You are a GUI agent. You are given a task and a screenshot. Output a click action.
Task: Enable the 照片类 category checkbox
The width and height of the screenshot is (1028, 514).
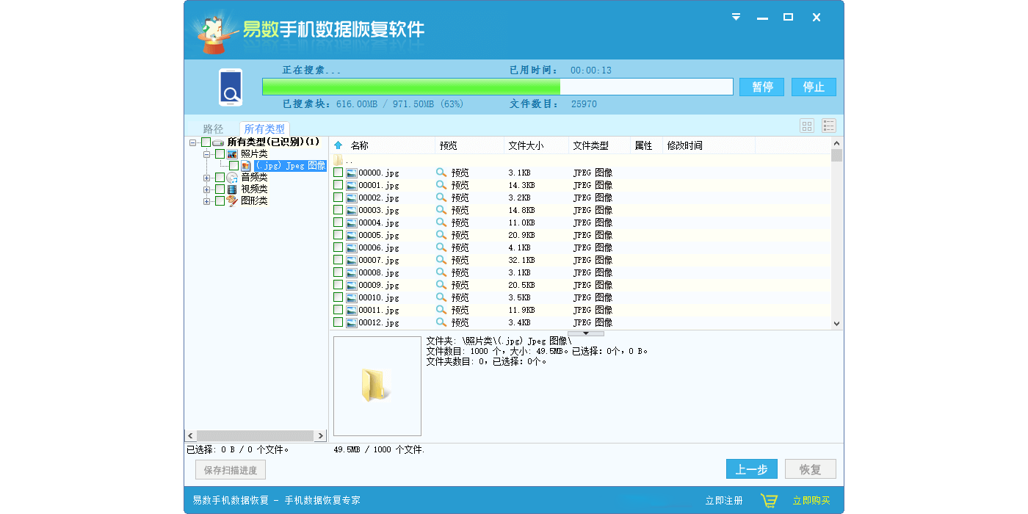(220, 154)
